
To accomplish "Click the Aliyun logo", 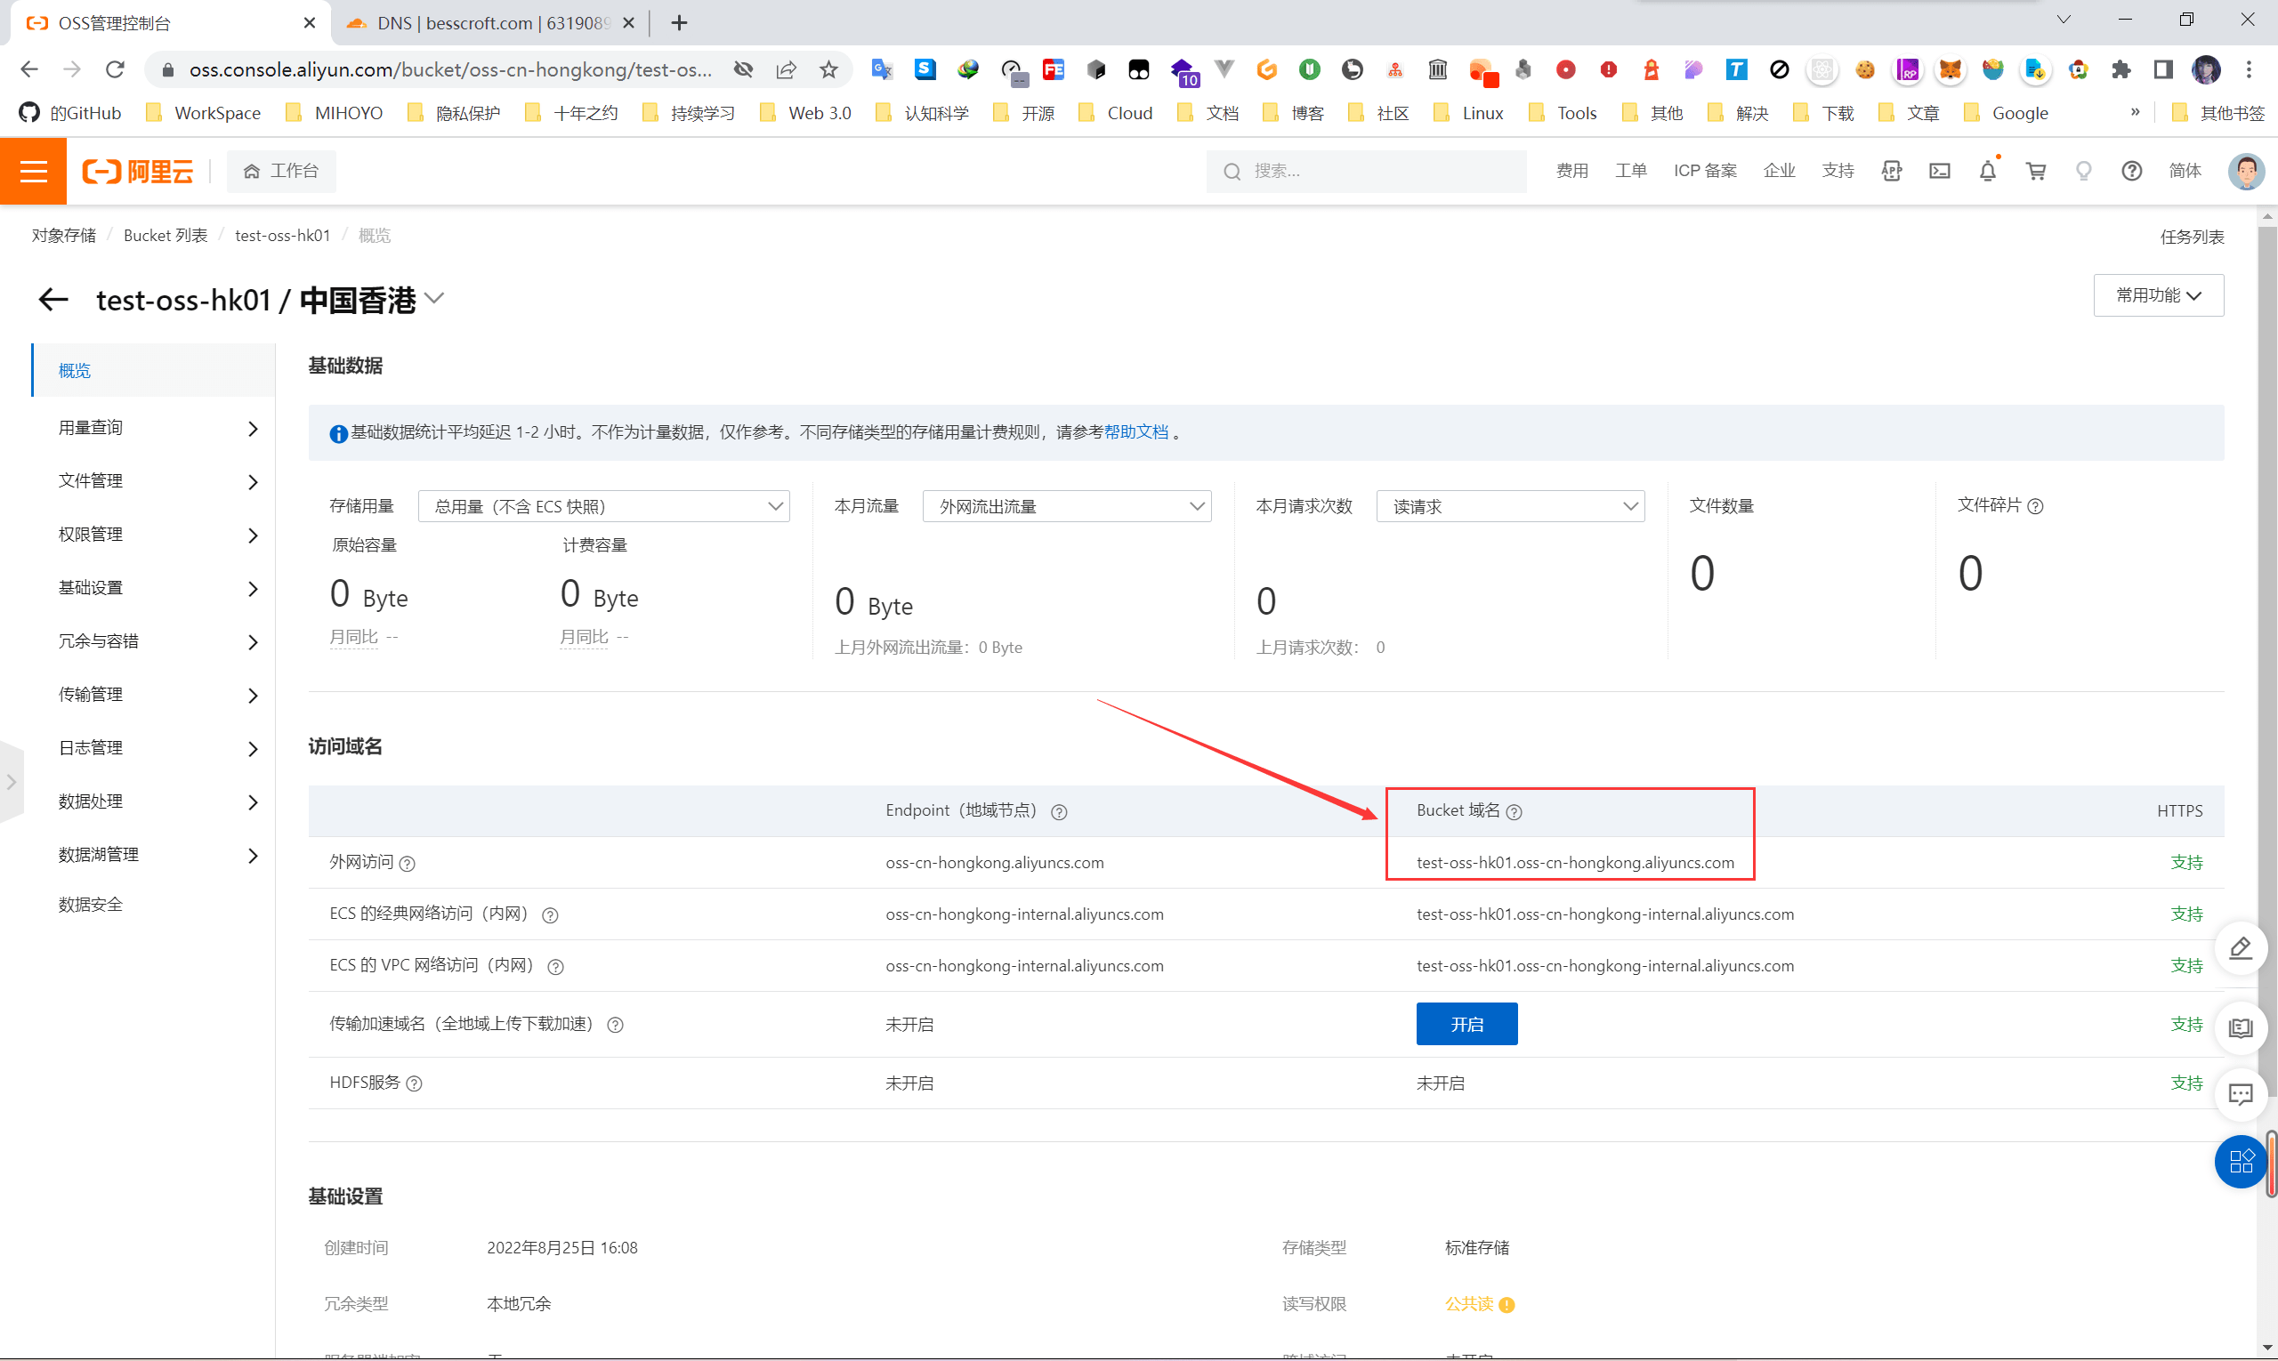I will point(138,172).
